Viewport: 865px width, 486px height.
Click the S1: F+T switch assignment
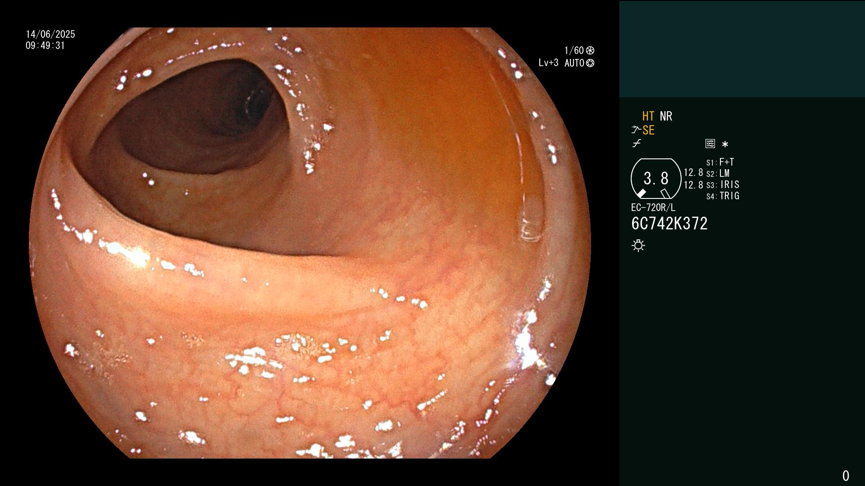pos(720,162)
